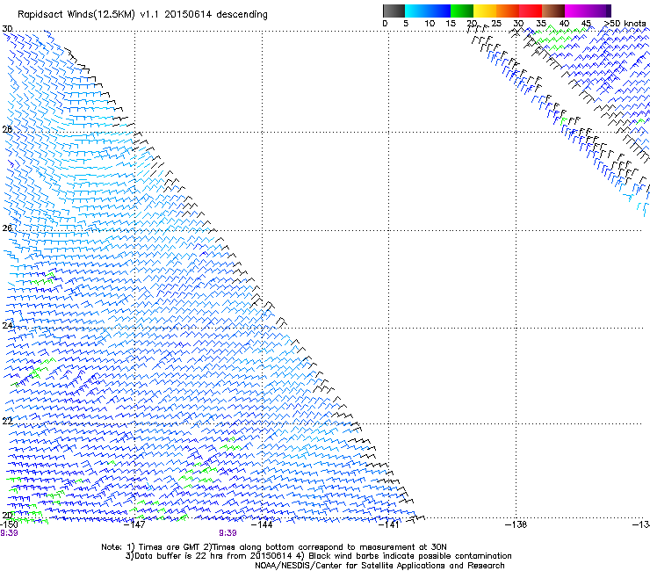Click the NOAA/NESDIS credit line
The width and height of the screenshot is (650, 571).
coord(379,566)
